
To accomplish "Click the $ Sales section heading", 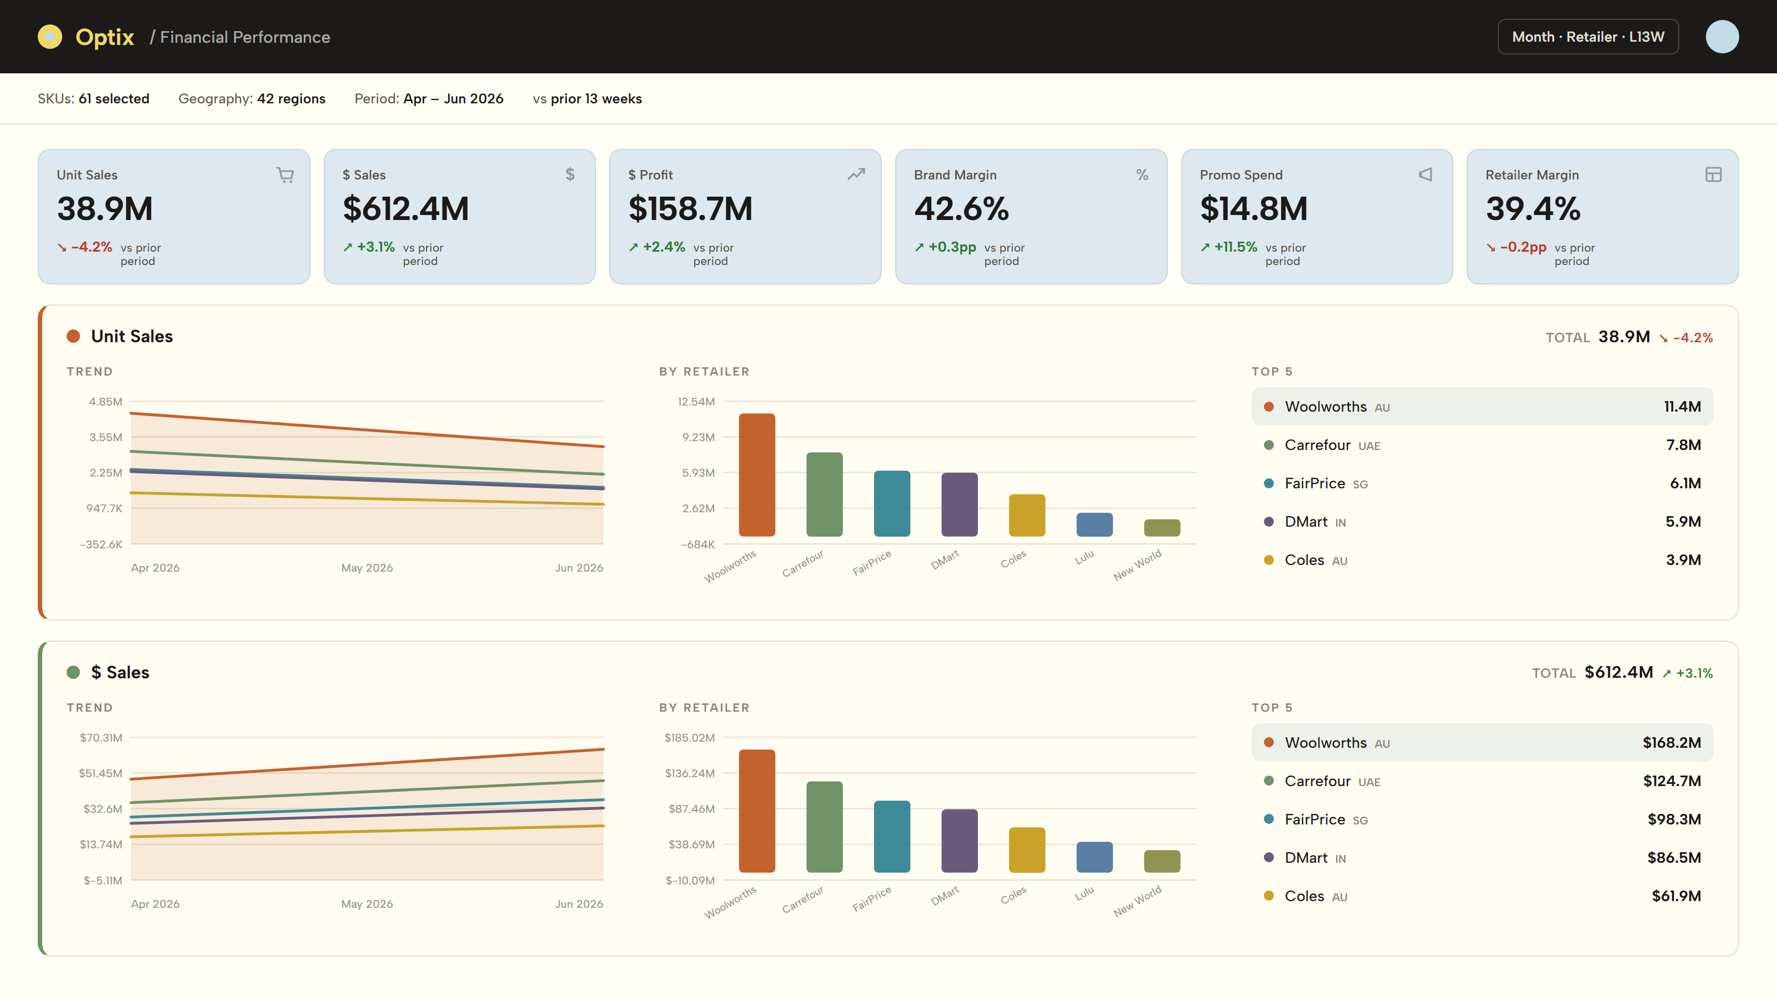I will [120, 672].
